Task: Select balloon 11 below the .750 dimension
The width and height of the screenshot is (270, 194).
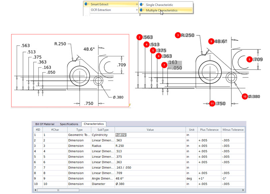Action: tap(212, 104)
